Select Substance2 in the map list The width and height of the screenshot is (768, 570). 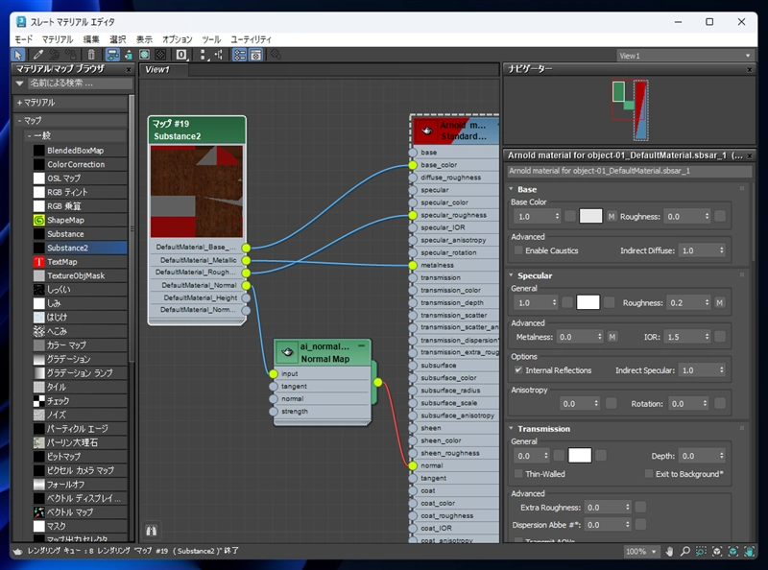tap(65, 248)
